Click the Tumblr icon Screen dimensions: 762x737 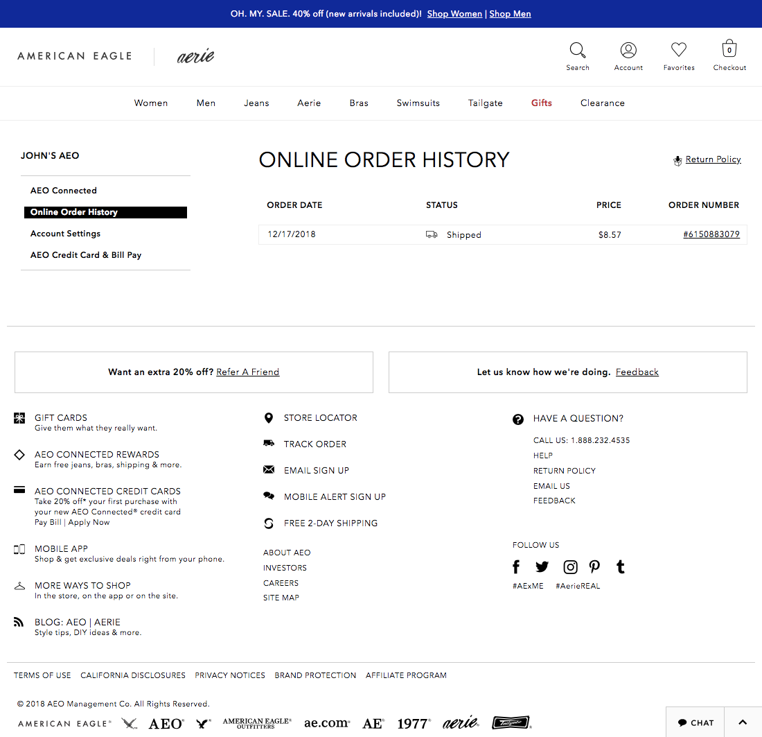coord(620,566)
